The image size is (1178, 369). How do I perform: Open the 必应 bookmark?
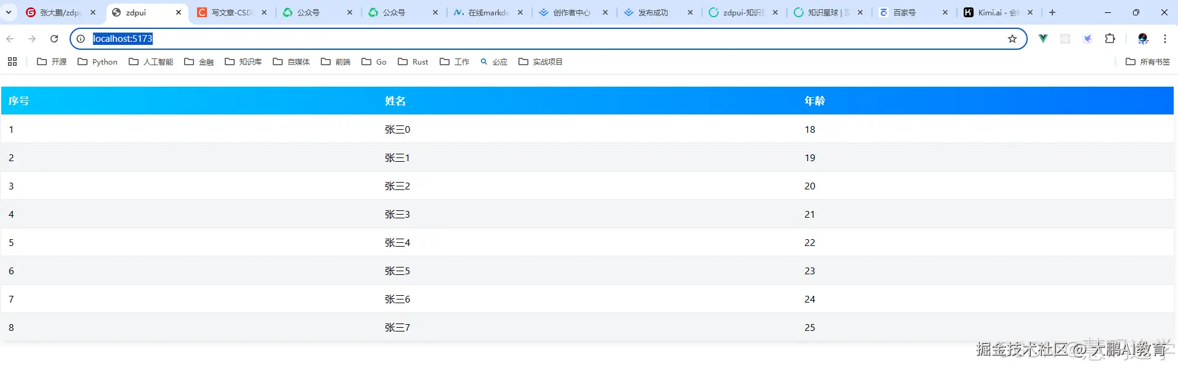[x=494, y=61]
